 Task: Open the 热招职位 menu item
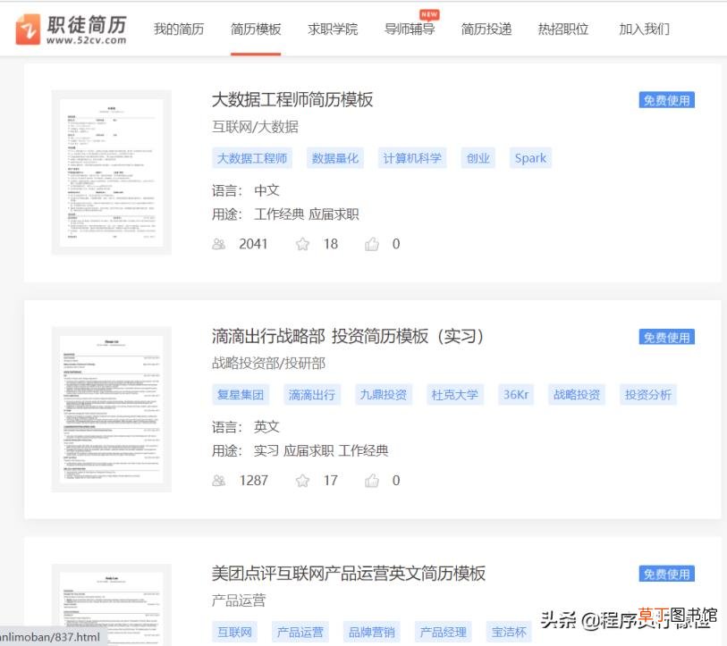(563, 29)
